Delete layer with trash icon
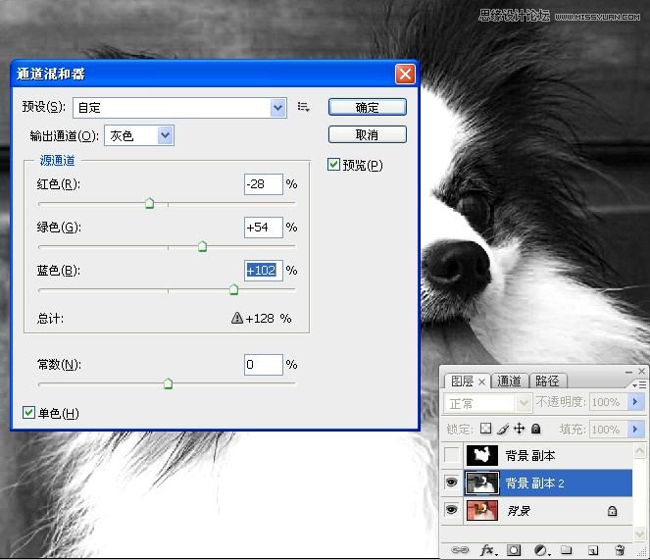 click(620, 550)
